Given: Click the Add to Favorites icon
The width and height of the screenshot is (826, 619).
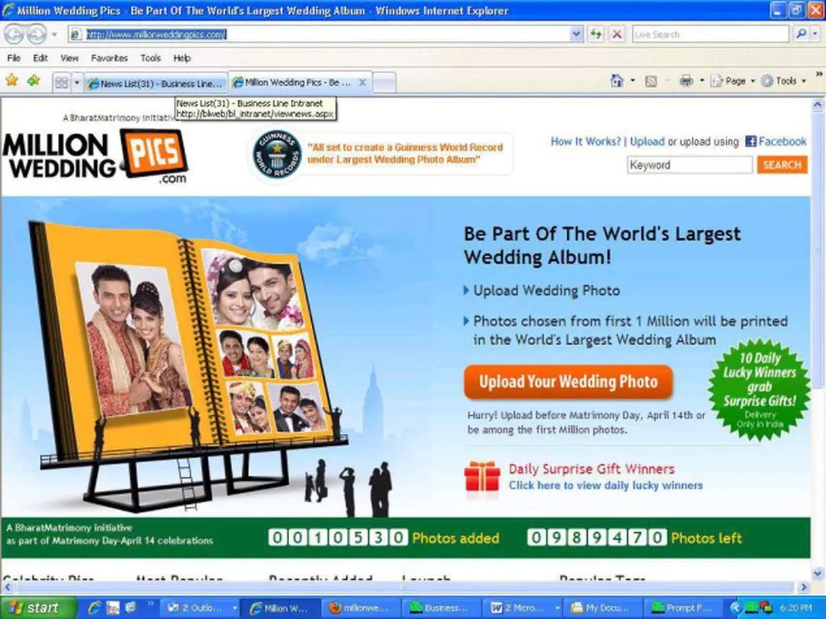Looking at the screenshot, I should pos(33,81).
